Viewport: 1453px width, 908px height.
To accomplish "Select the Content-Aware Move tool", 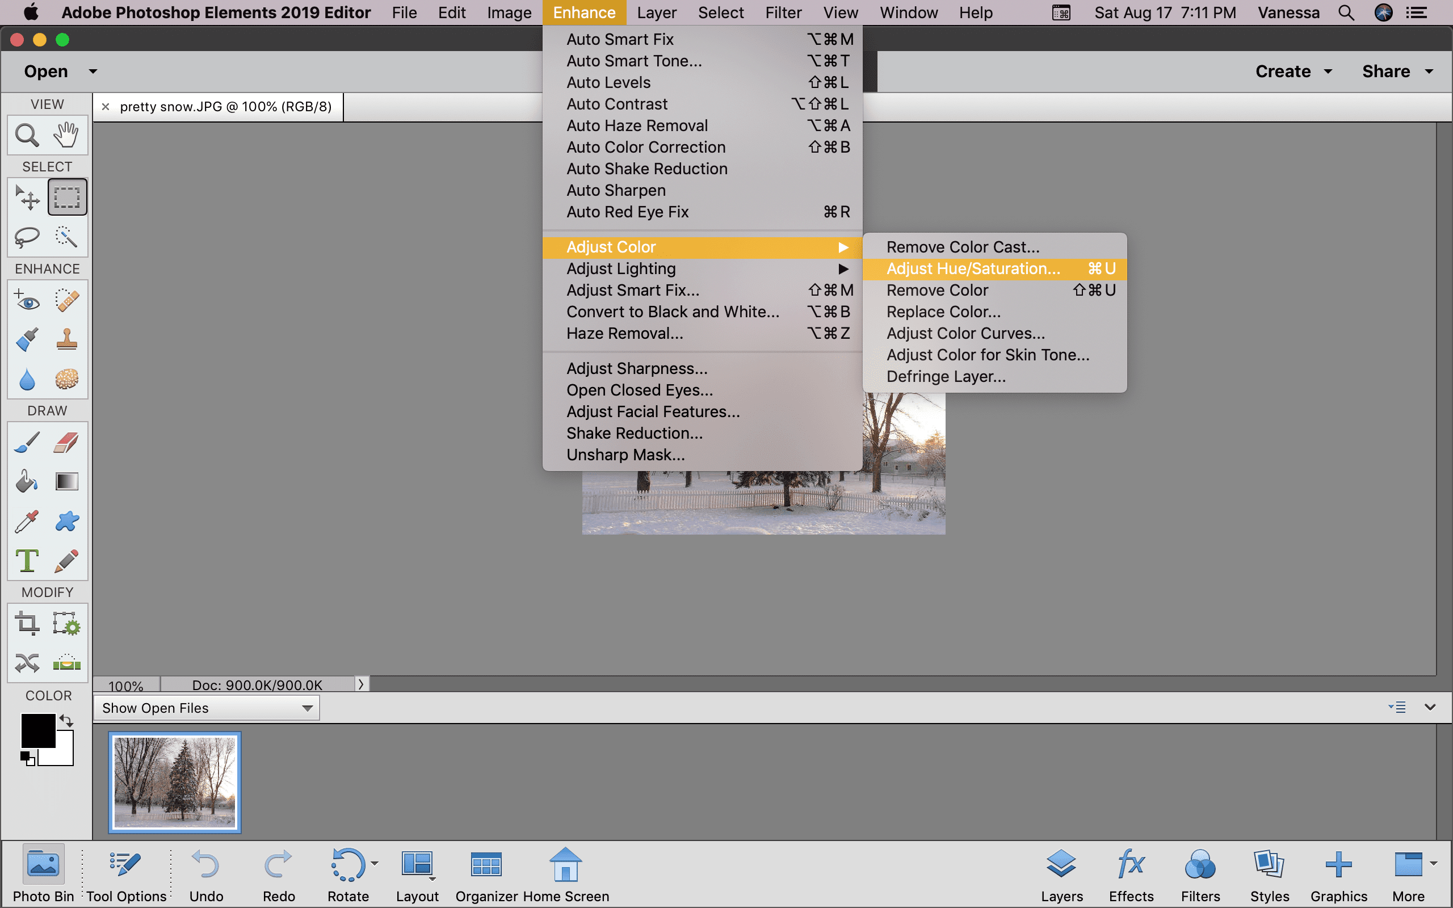I will point(27,663).
